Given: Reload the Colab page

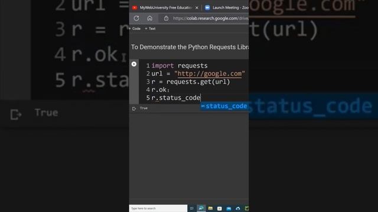Looking at the screenshot, I should coord(136,18).
